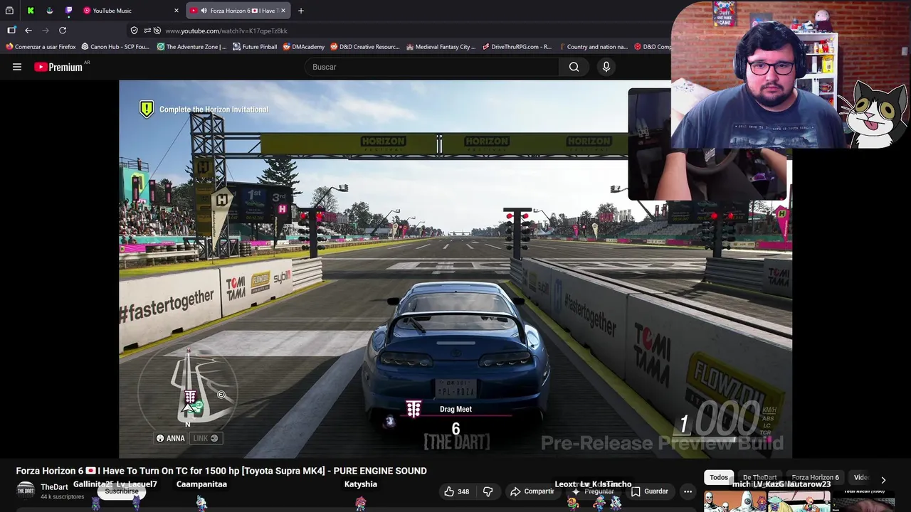This screenshot has width=911, height=512.
Task: Dislike the video
Action: [488, 491]
